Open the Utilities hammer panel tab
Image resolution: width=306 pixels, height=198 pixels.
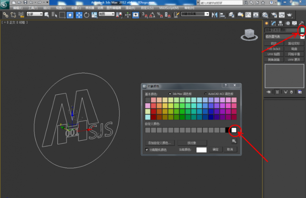pos(301,23)
